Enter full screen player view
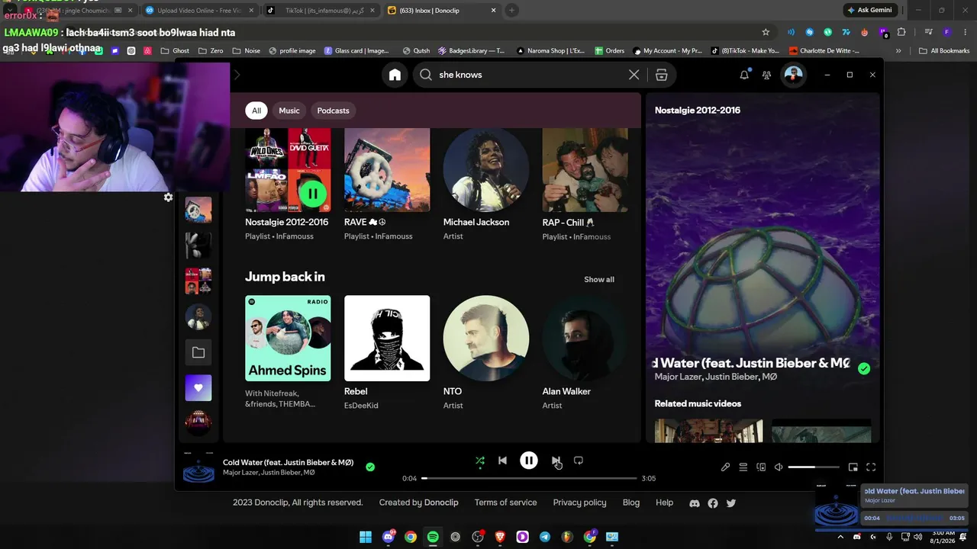Viewport: 977px width, 549px height. pos(871,467)
